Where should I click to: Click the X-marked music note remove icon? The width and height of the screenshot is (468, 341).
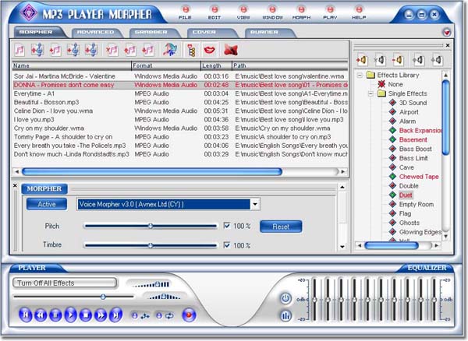click(x=112, y=50)
